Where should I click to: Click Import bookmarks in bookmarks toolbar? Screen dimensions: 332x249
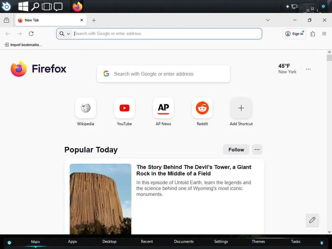23,45
